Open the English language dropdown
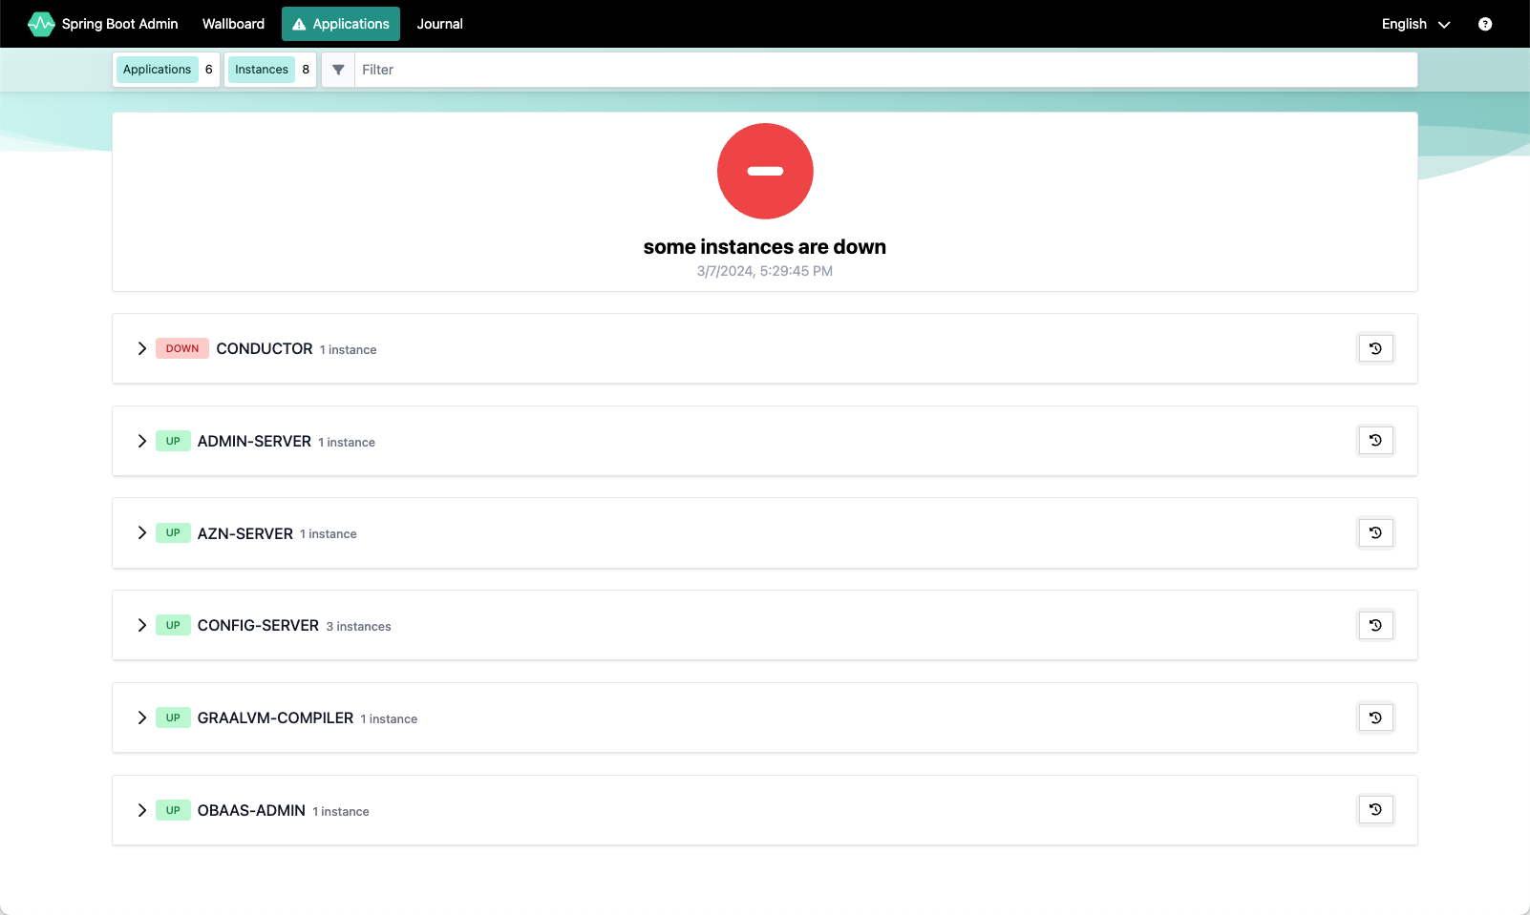Viewport: 1530px width, 915px height. coord(1415,24)
